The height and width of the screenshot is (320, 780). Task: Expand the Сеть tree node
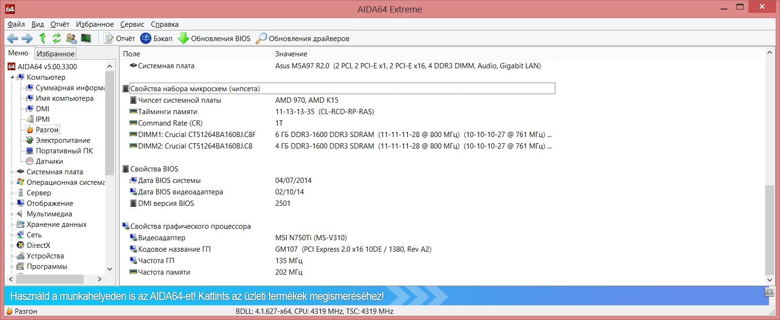point(12,235)
